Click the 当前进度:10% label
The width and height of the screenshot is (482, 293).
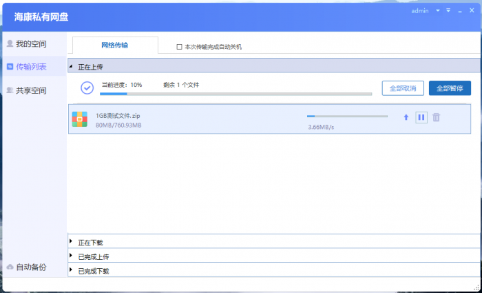(122, 85)
